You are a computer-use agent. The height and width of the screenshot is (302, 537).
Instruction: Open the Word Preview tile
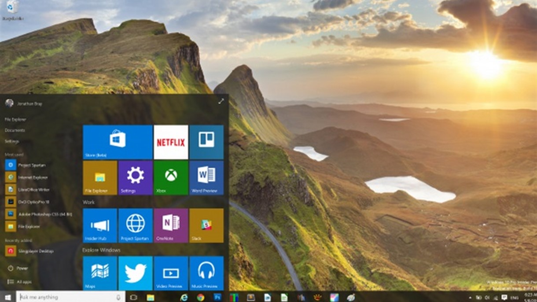(206, 178)
